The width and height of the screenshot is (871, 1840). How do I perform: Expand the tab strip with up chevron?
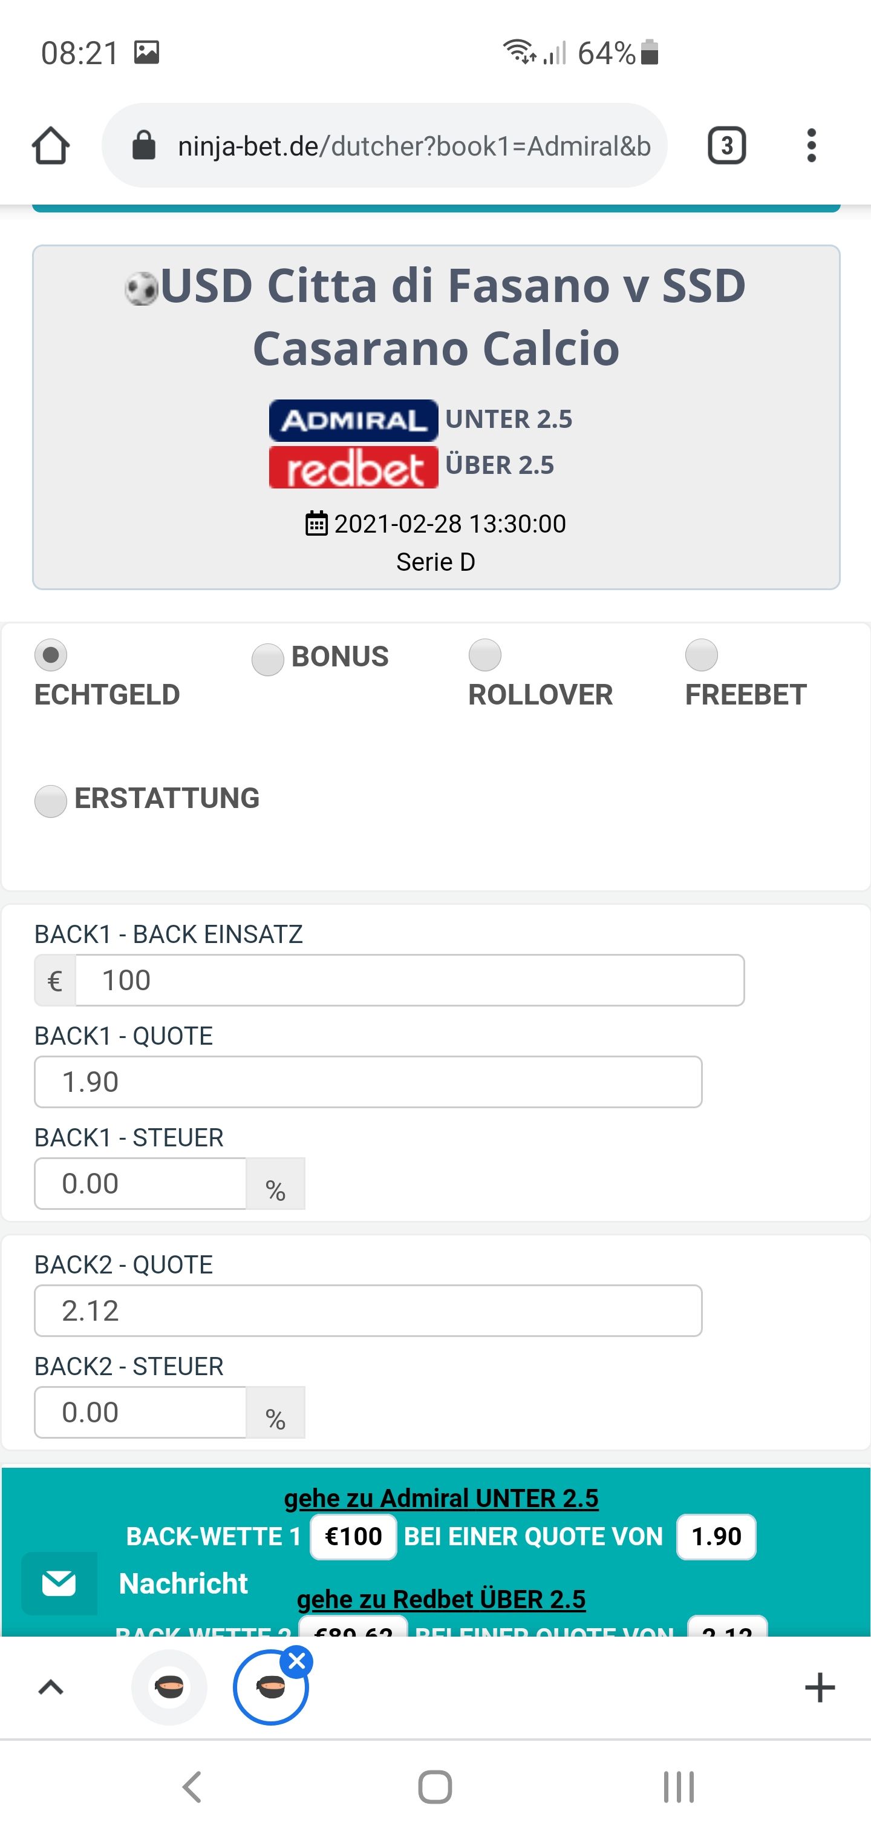pos(51,1687)
